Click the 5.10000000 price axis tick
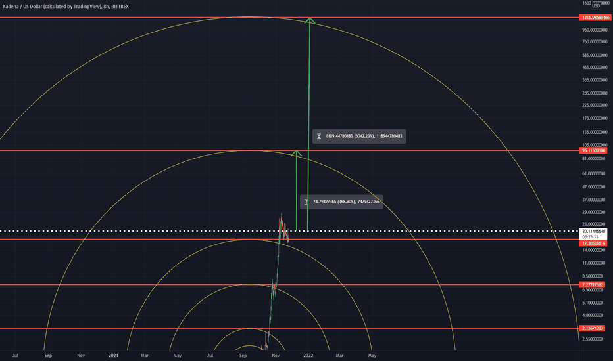This screenshot has width=613, height=361. coord(593,303)
